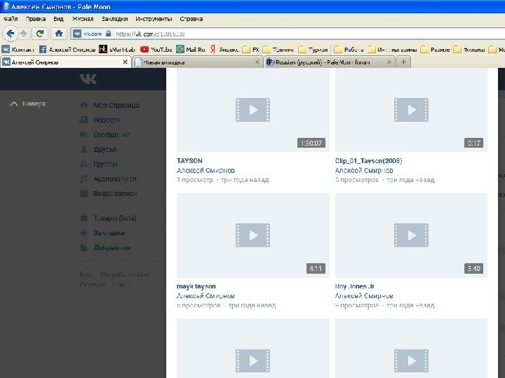
Task: Open the Туризм bookmark folder
Action: [313, 50]
